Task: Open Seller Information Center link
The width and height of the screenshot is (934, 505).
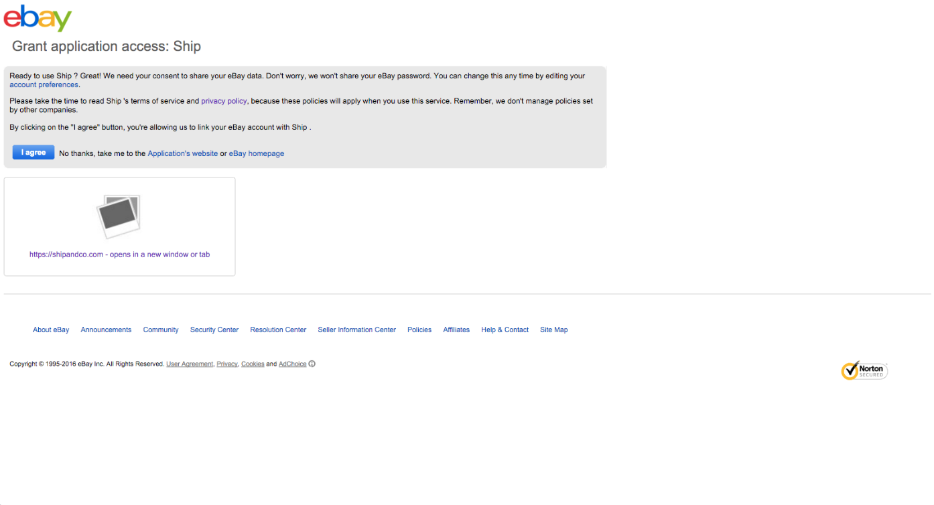Action: coord(357,330)
